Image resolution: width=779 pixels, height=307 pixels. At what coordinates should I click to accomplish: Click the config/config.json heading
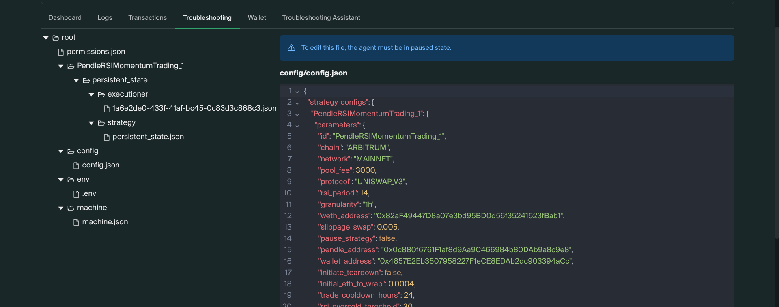314,73
